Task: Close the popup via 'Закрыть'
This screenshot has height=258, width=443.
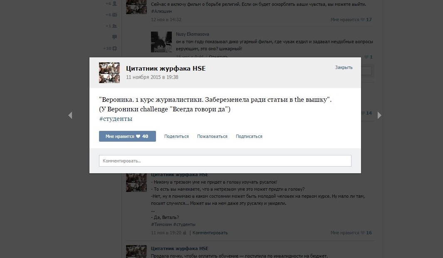Action: [x=344, y=67]
